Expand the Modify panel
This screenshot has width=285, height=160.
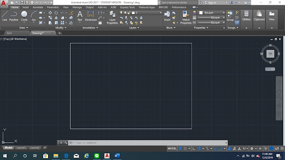coord(61,28)
